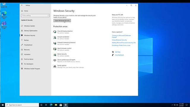Click the Device performance & health heart icon
This screenshot has height=107, width=190.
[55, 60]
